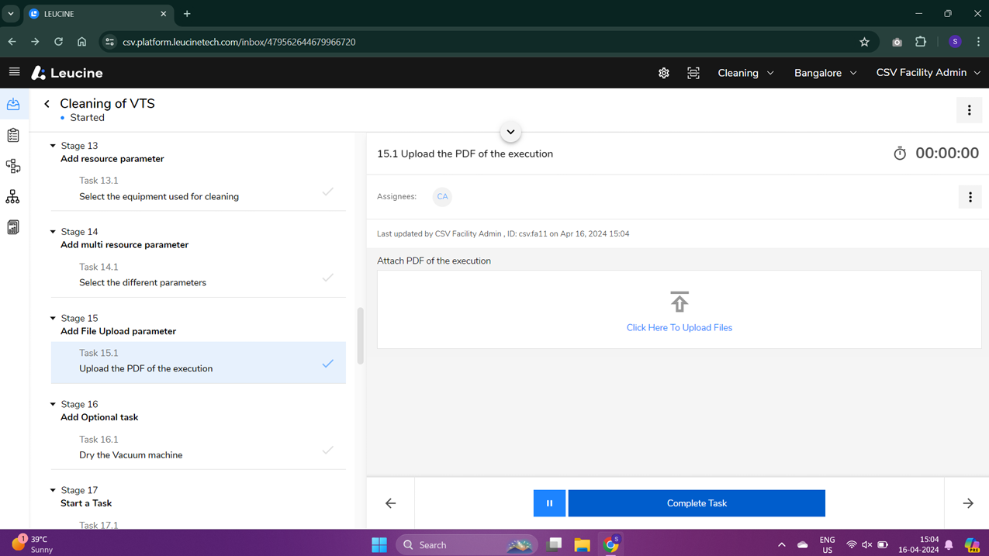
Task: Click the Complete Task button
Action: coord(697,503)
